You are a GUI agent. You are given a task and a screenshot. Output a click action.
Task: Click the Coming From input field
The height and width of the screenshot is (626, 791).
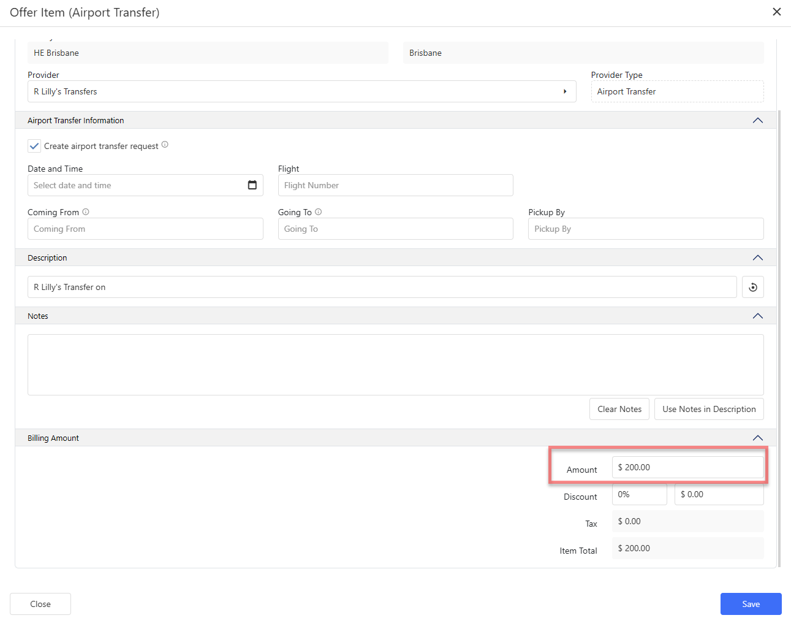pos(145,229)
